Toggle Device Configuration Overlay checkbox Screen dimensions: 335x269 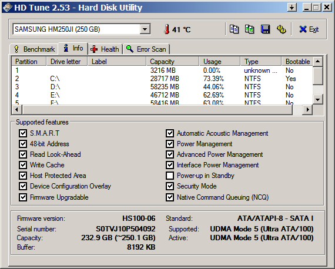23,186
